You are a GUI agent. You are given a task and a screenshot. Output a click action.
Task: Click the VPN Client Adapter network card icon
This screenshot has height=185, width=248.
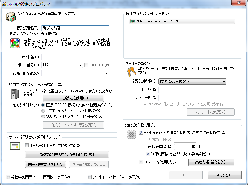[x=132, y=21]
